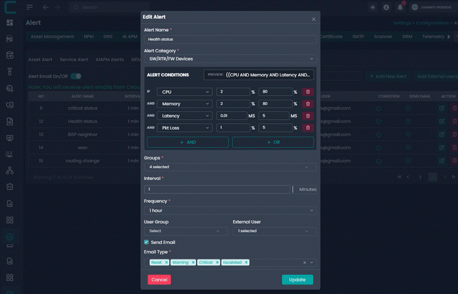
Task: Delete the Pkt Loss condition row
Action: point(308,128)
